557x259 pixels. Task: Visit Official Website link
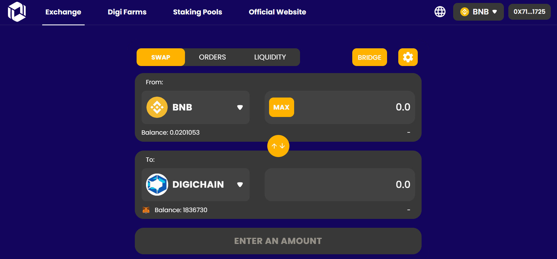(277, 12)
